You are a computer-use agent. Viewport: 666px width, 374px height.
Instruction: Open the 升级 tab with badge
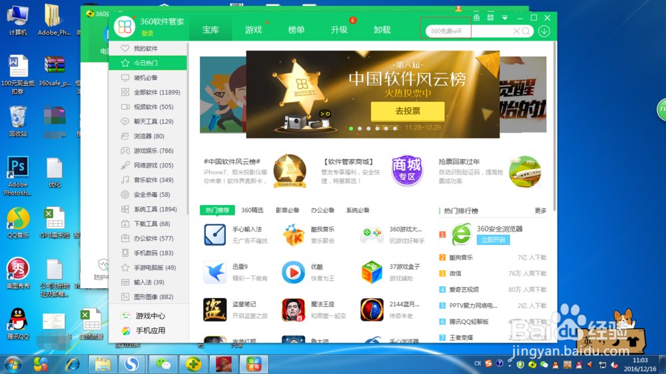click(340, 30)
